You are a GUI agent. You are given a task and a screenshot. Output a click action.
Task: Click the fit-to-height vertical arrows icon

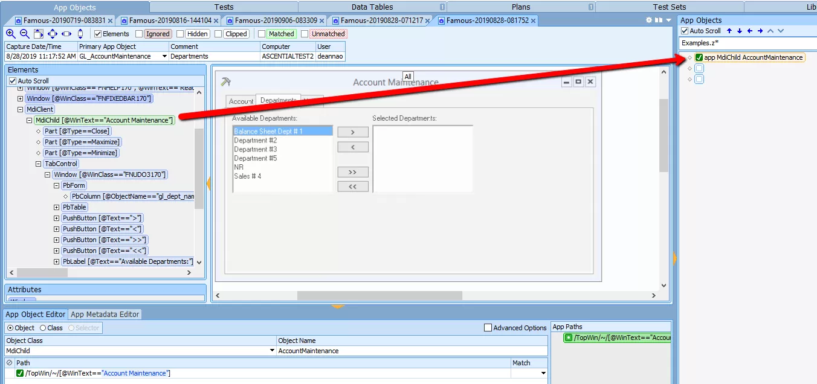(80, 34)
